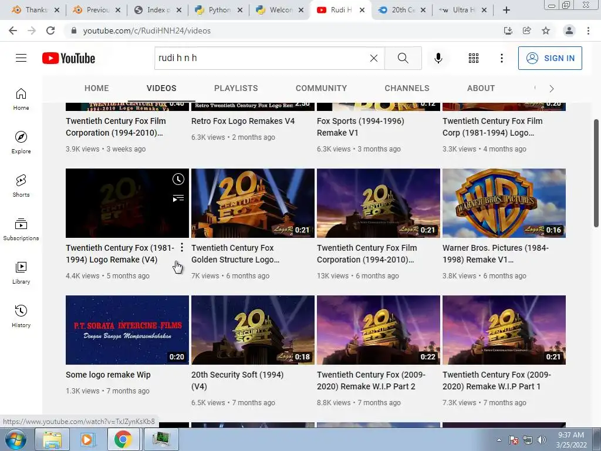The width and height of the screenshot is (601, 451).
Task: Open Fox (2009-2020) Remake W.I.P Part 1 title
Action: [x=497, y=381]
